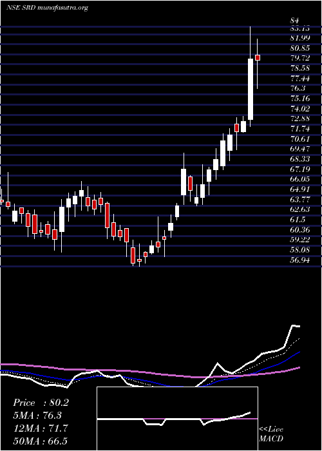Click the tall white candle reaching 79.72
Viewport: 322px width, 451px height.
[251, 89]
